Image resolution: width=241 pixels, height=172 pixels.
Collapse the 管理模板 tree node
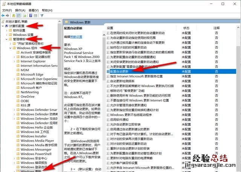[x=6, y=39]
